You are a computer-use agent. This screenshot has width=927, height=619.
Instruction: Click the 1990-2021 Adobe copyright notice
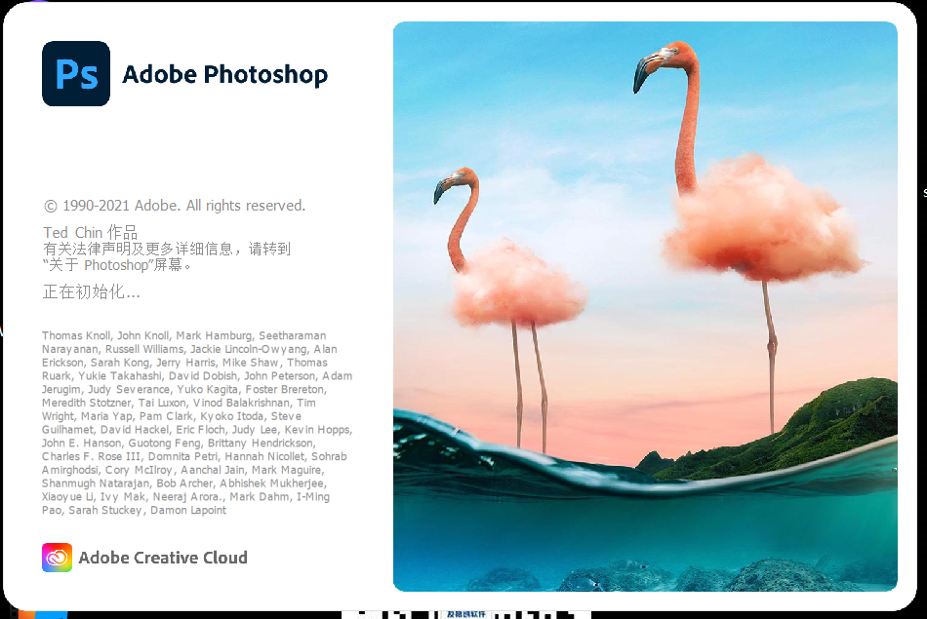point(175,206)
